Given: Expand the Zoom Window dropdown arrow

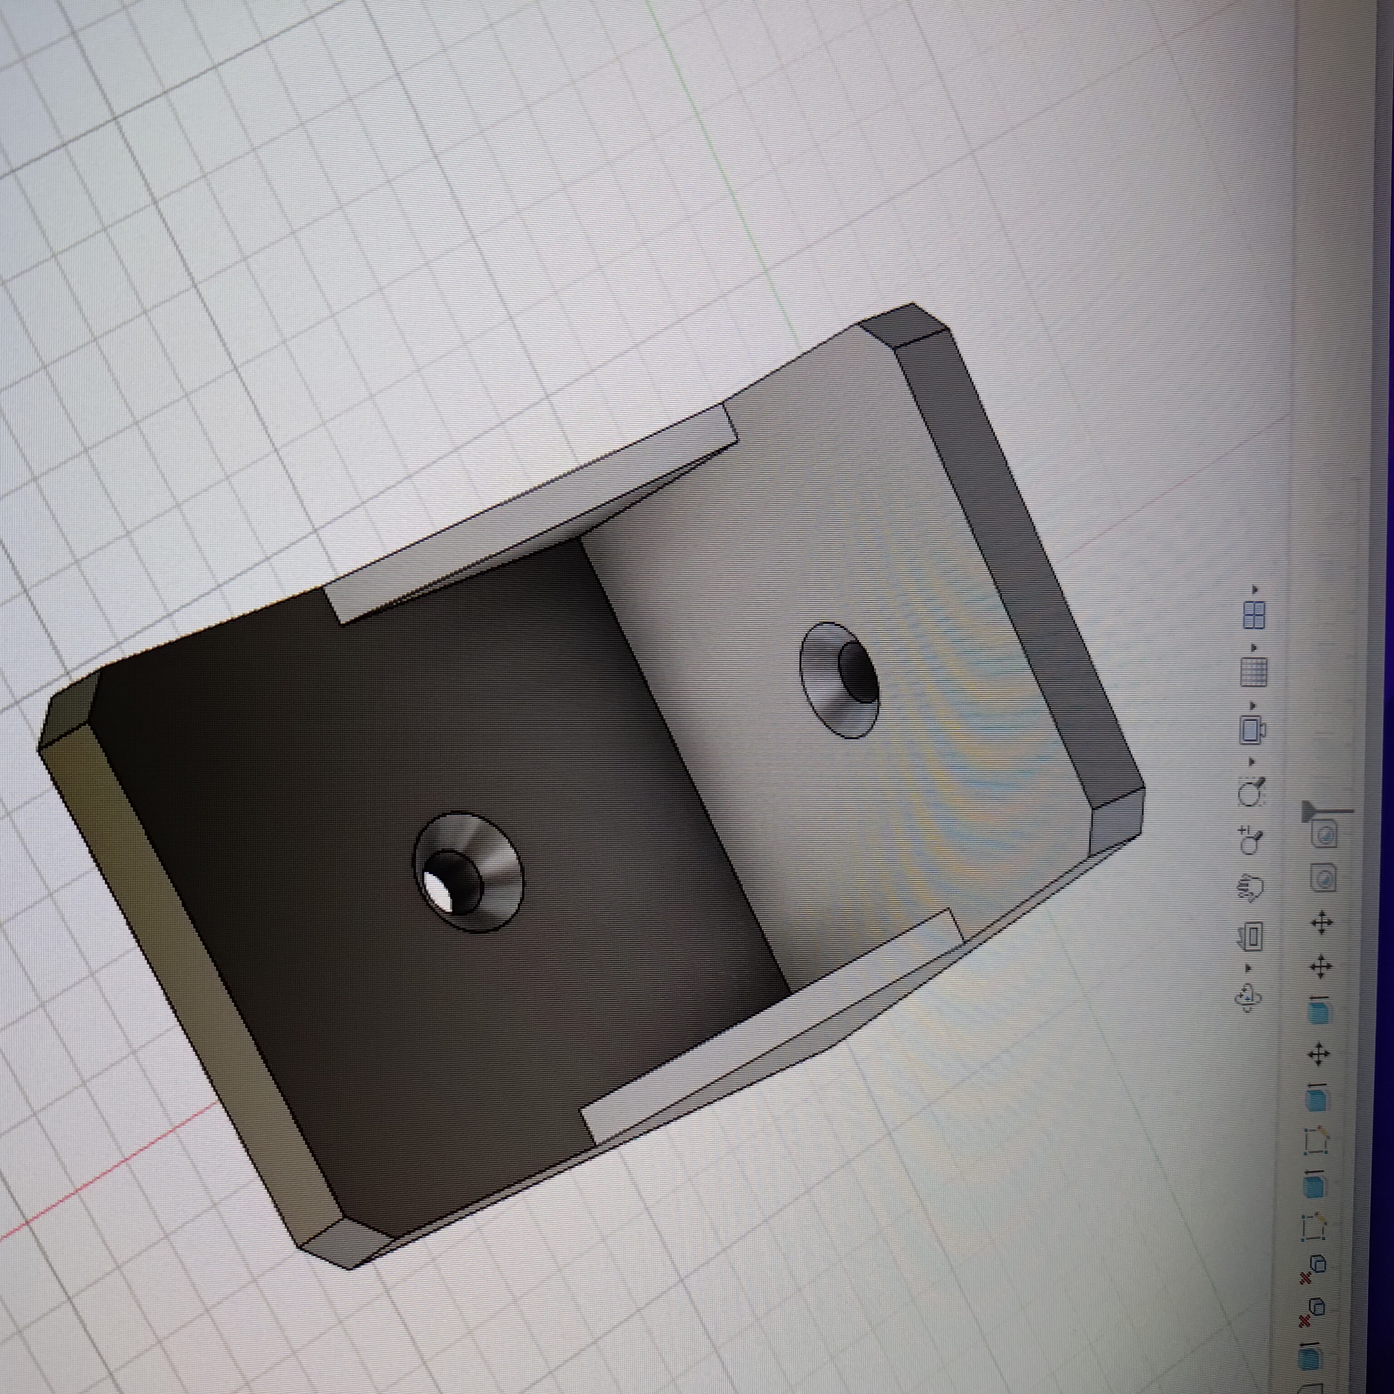Looking at the screenshot, I should (1252, 762).
